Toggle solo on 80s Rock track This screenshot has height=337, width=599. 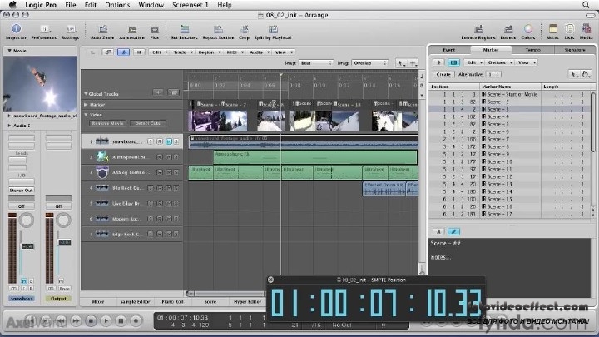click(176, 188)
